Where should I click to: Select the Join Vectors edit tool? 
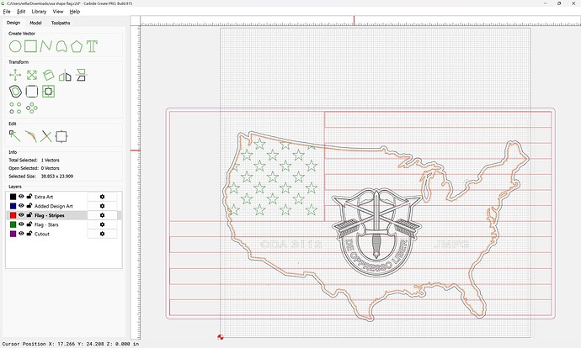click(31, 136)
